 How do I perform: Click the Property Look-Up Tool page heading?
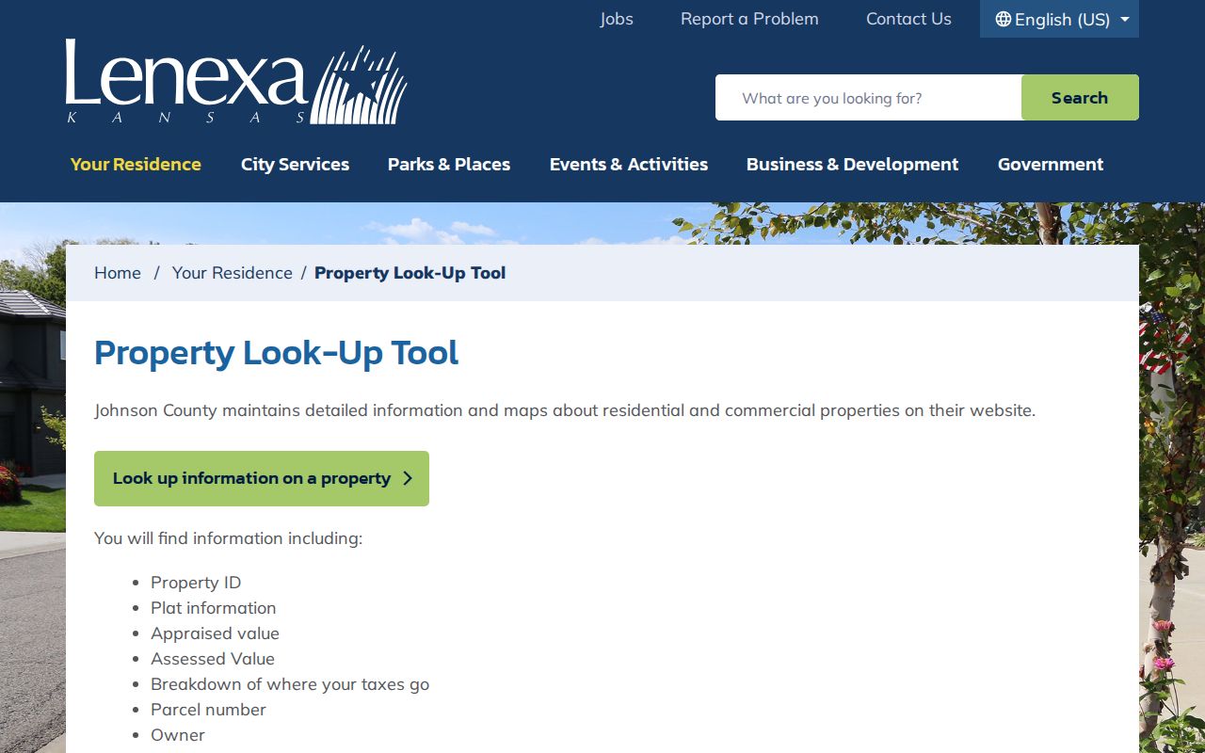pos(277,353)
